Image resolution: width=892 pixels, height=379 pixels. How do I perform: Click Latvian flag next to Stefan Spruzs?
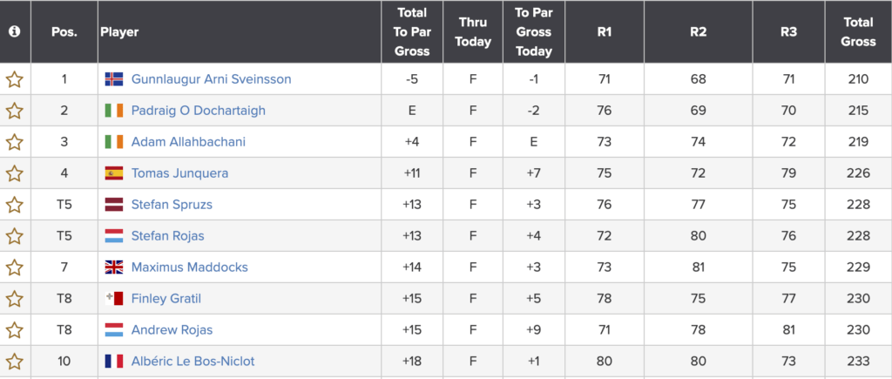(113, 205)
